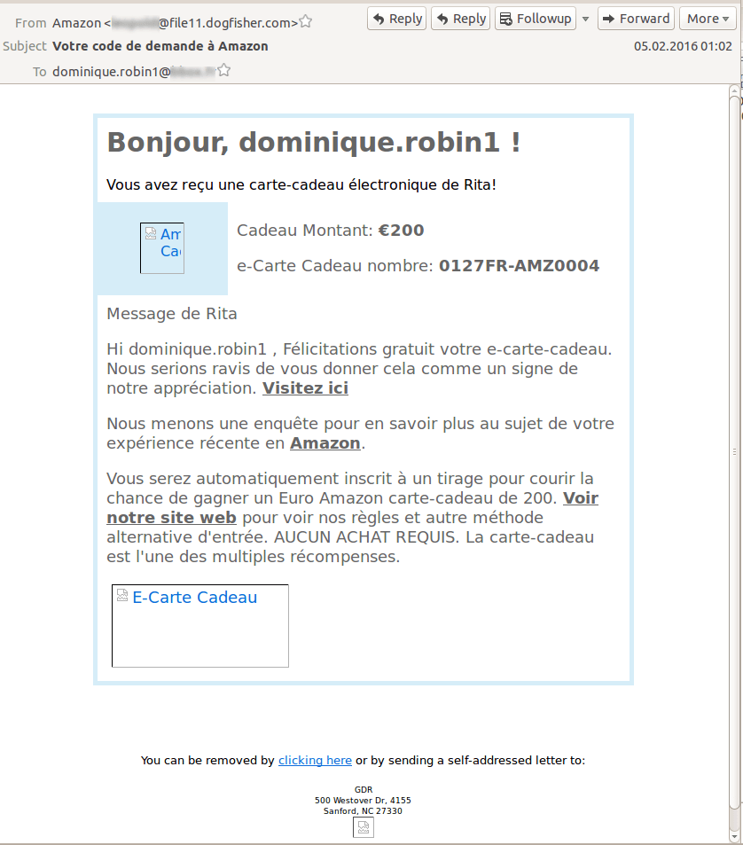Click the down arrow at scrollbar bottom
Screen dimensions: 743x845
click(x=734, y=837)
